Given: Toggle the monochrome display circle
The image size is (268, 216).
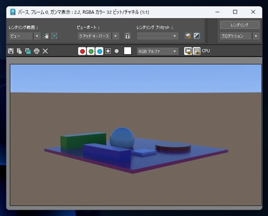Looking at the screenshot, I should 117,51.
